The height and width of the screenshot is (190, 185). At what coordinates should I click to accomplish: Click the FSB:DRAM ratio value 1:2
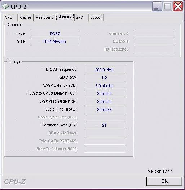(105, 78)
